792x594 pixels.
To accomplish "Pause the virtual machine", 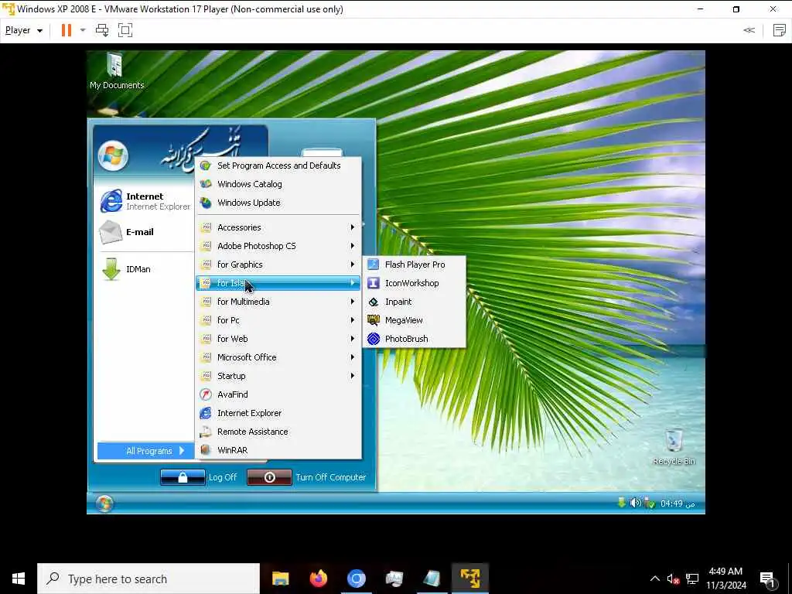I will 67,30.
